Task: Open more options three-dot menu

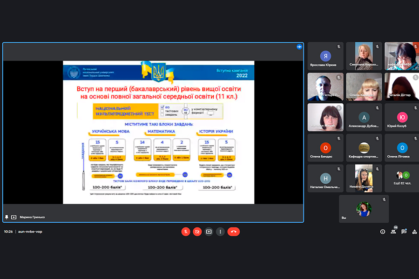Action: 220,232
